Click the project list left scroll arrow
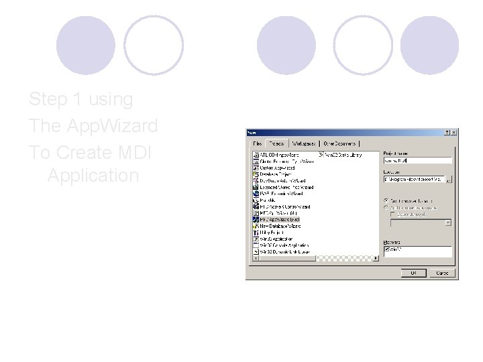Viewport: 483px width, 362px height. pos(256,259)
